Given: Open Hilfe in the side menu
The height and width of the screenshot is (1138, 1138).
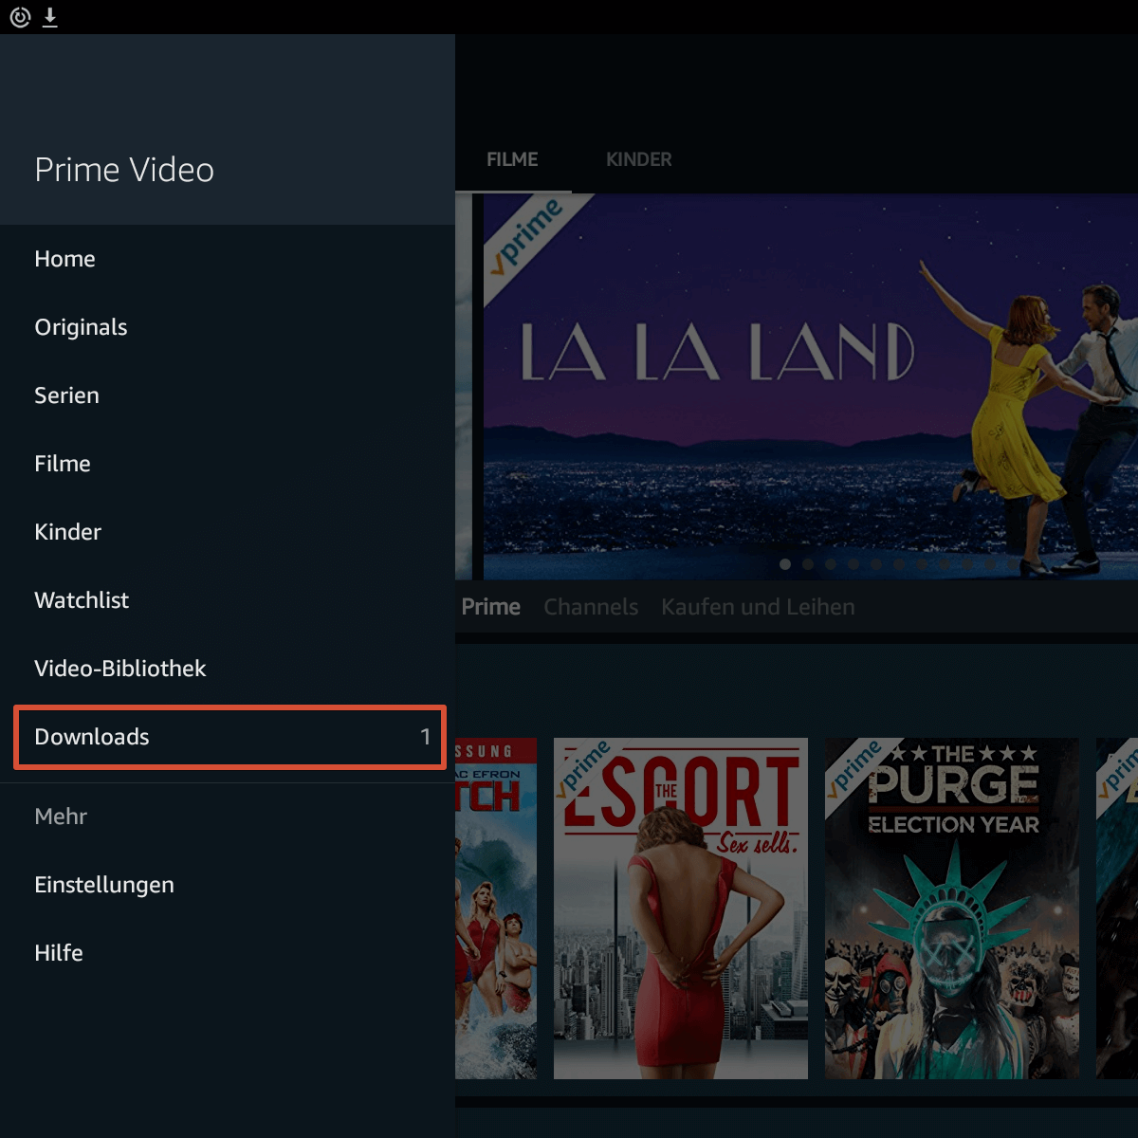Looking at the screenshot, I should pyautogui.click(x=228, y=953).
